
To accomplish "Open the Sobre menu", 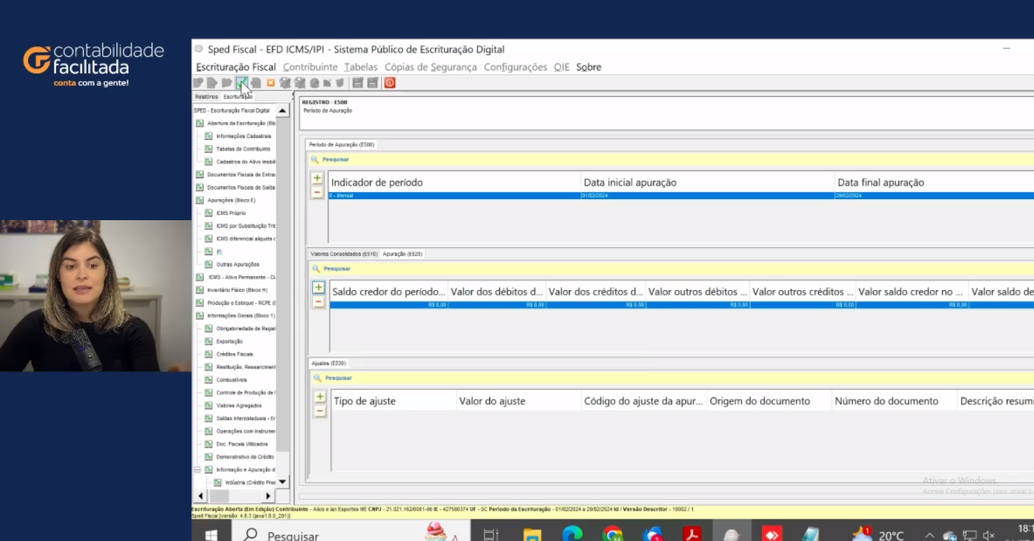I will click(589, 67).
